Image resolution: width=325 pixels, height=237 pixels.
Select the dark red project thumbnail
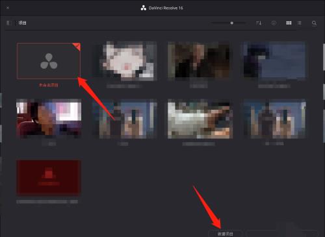click(49, 178)
